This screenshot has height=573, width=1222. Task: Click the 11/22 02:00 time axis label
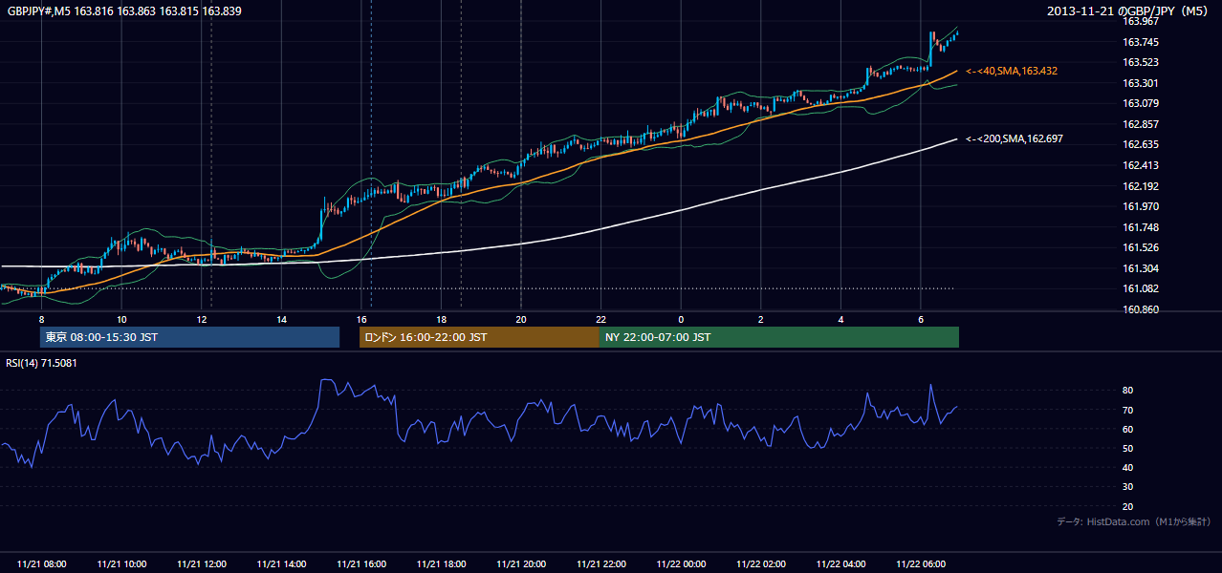760,563
